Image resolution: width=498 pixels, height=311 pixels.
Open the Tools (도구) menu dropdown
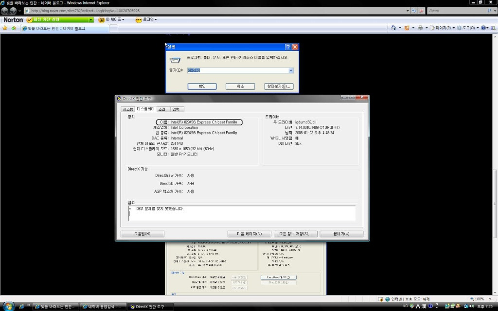(x=478, y=28)
